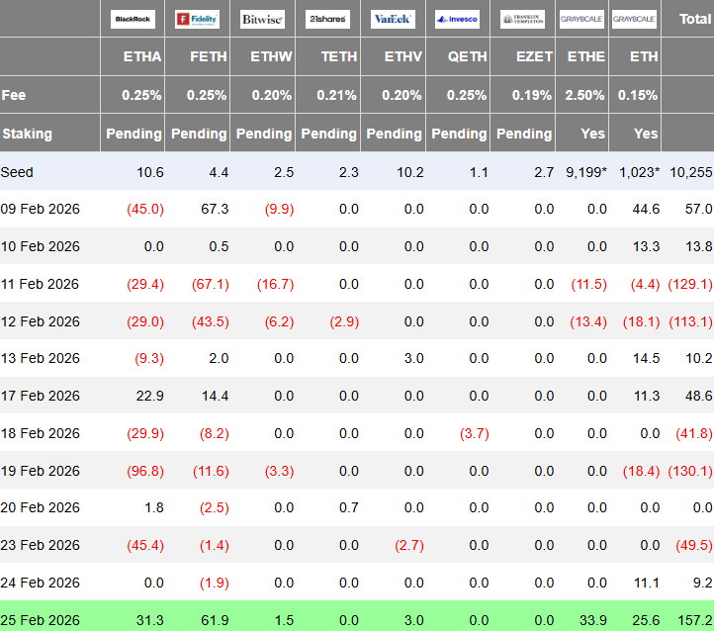
Task: Click the 0.15% fee value
Action: [638, 95]
